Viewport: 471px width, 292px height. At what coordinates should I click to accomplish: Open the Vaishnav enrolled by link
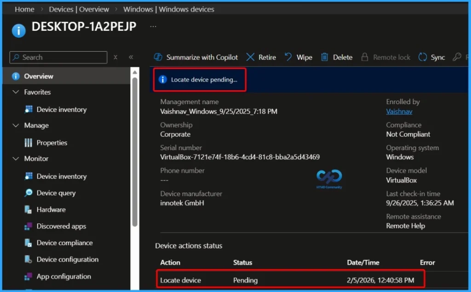click(399, 111)
